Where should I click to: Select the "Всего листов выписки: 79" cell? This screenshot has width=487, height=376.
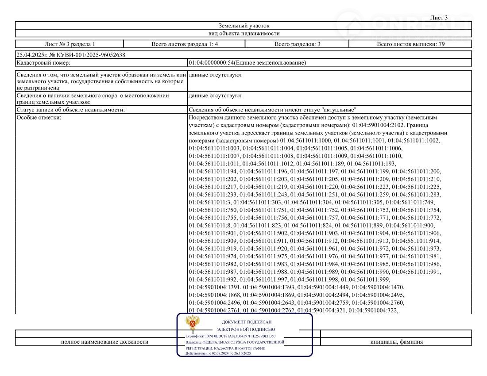tap(410, 44)
